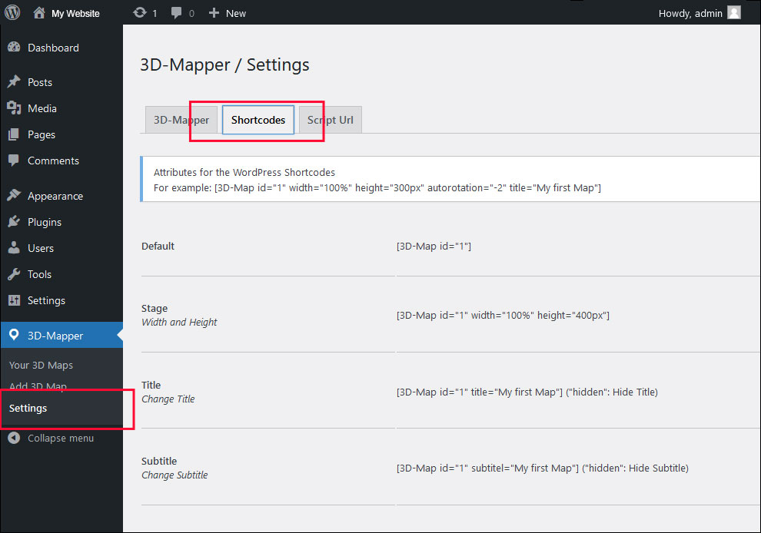The height and width of the screenshot is (533, 761).
Task: Go to Dashboard in the sidebar
Action: [x=53, y=48]
